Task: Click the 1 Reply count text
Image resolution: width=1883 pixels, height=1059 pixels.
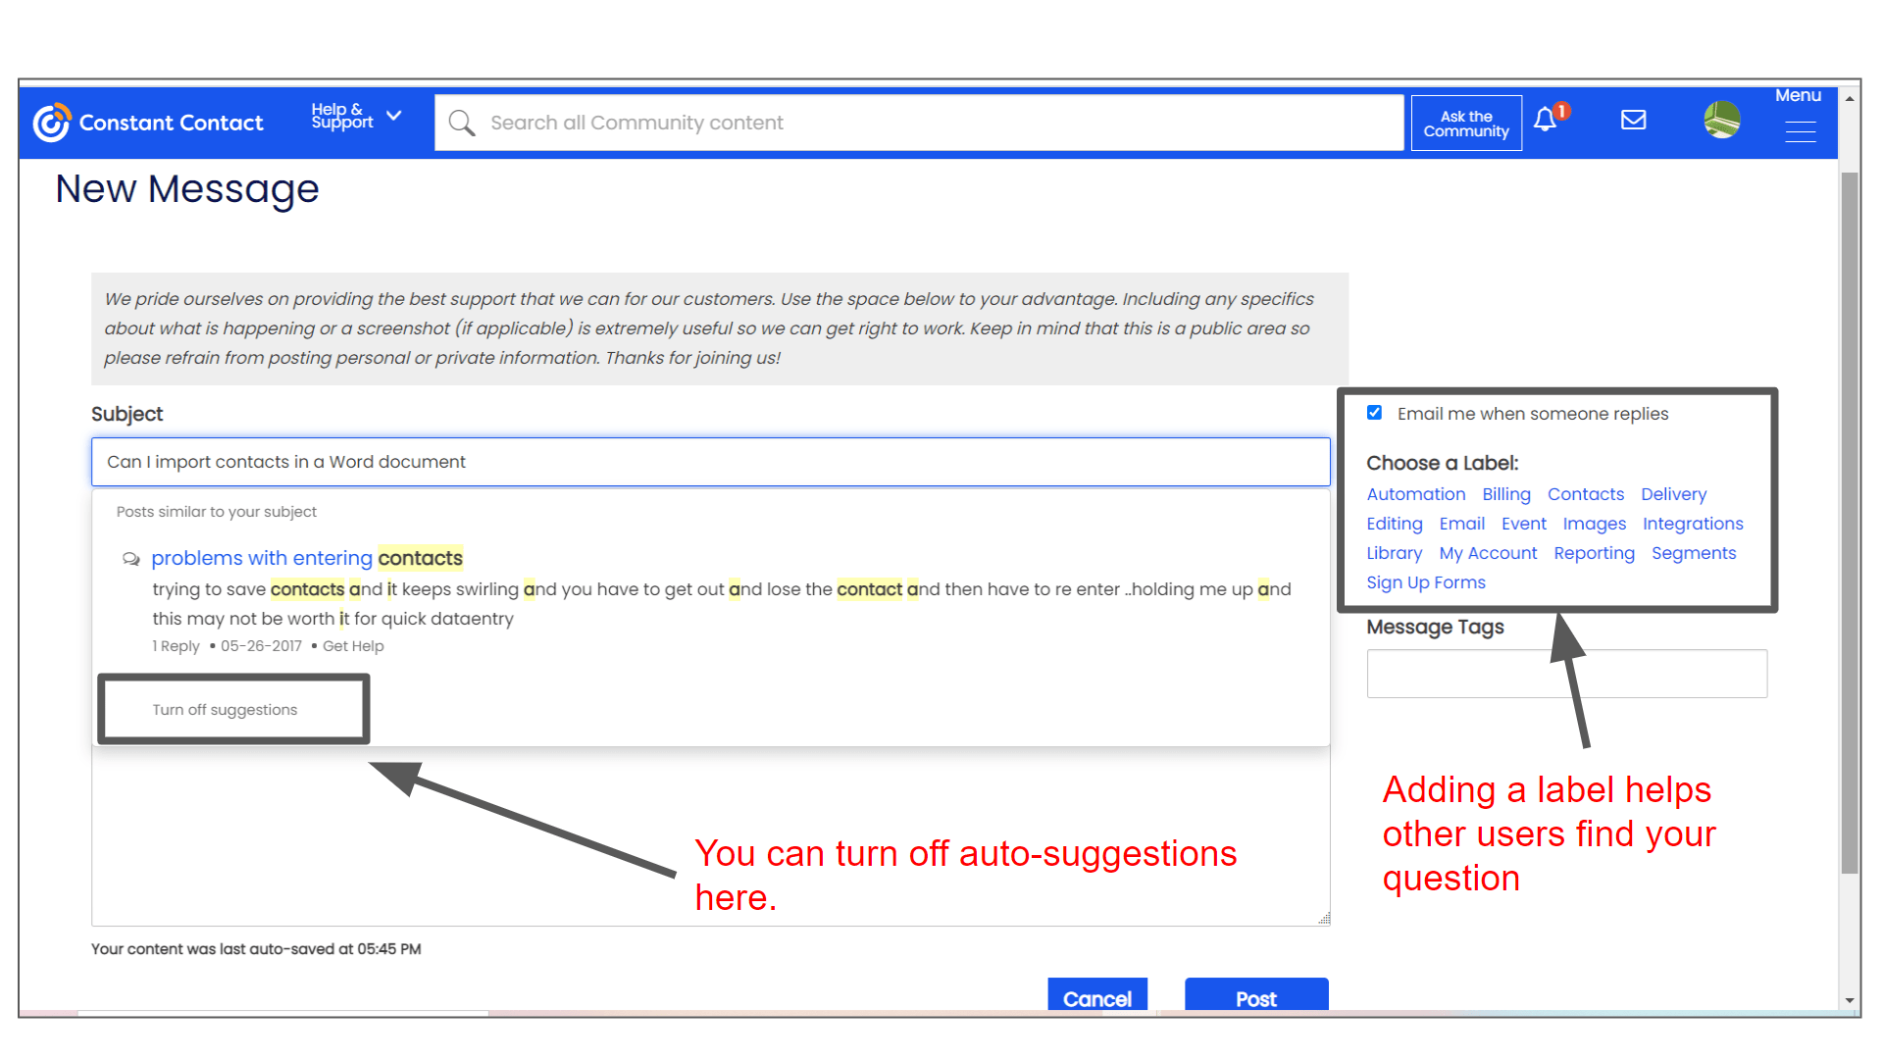Action: click(x=176, y=646)
